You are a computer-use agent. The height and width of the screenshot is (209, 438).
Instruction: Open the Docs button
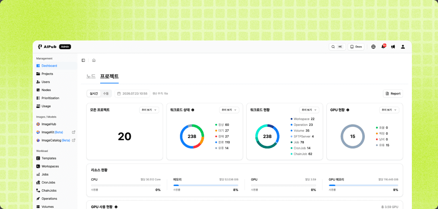356,47
